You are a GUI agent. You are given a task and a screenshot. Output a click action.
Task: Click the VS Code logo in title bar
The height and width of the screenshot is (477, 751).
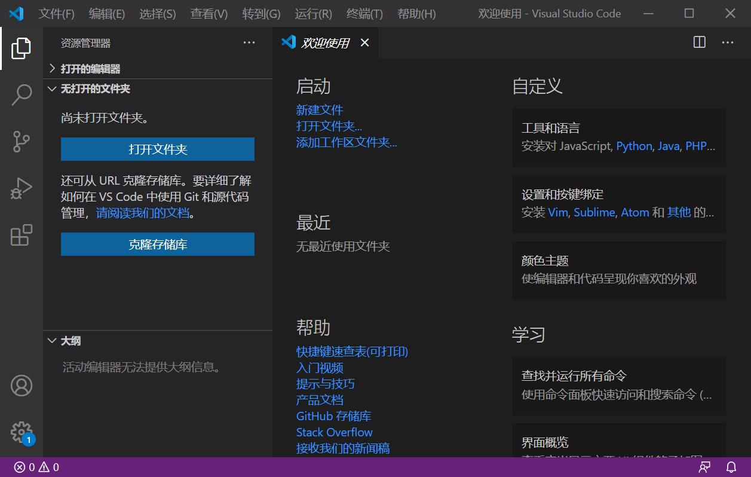click(x=16, y=13)
